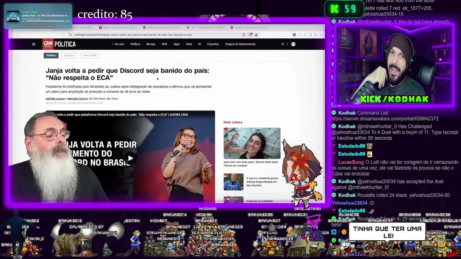The image size is (461, 259).
Task: Click the Linkin Park album art thumbnail
Action: [13, 16]
